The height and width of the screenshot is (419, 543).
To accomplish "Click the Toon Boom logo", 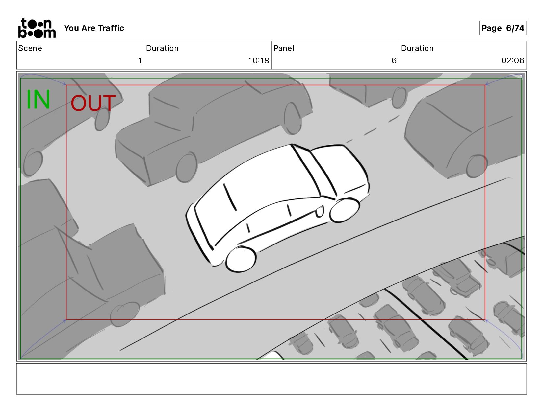I will [x=37, y=28].
